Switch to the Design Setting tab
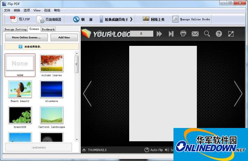The image size is (248, 161). point(15,29)
